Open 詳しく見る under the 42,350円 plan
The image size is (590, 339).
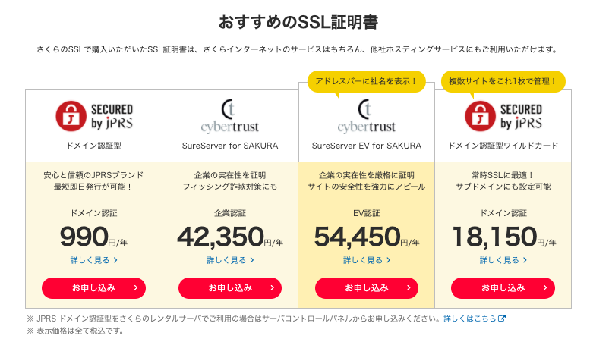(x=229, y=260)
